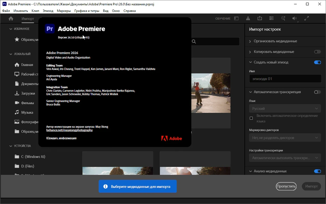Show the warning triangle events icon
This screenshot has height=204, width=326.
click(x=248, y=18)
